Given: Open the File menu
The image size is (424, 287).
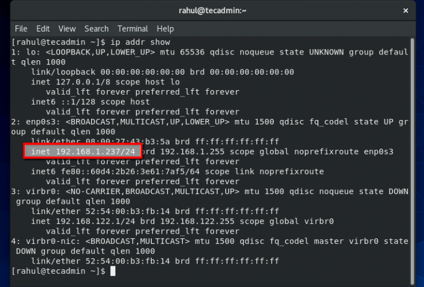Looking at the screenshot, I should pyautogui.click(x=21, y=29).
